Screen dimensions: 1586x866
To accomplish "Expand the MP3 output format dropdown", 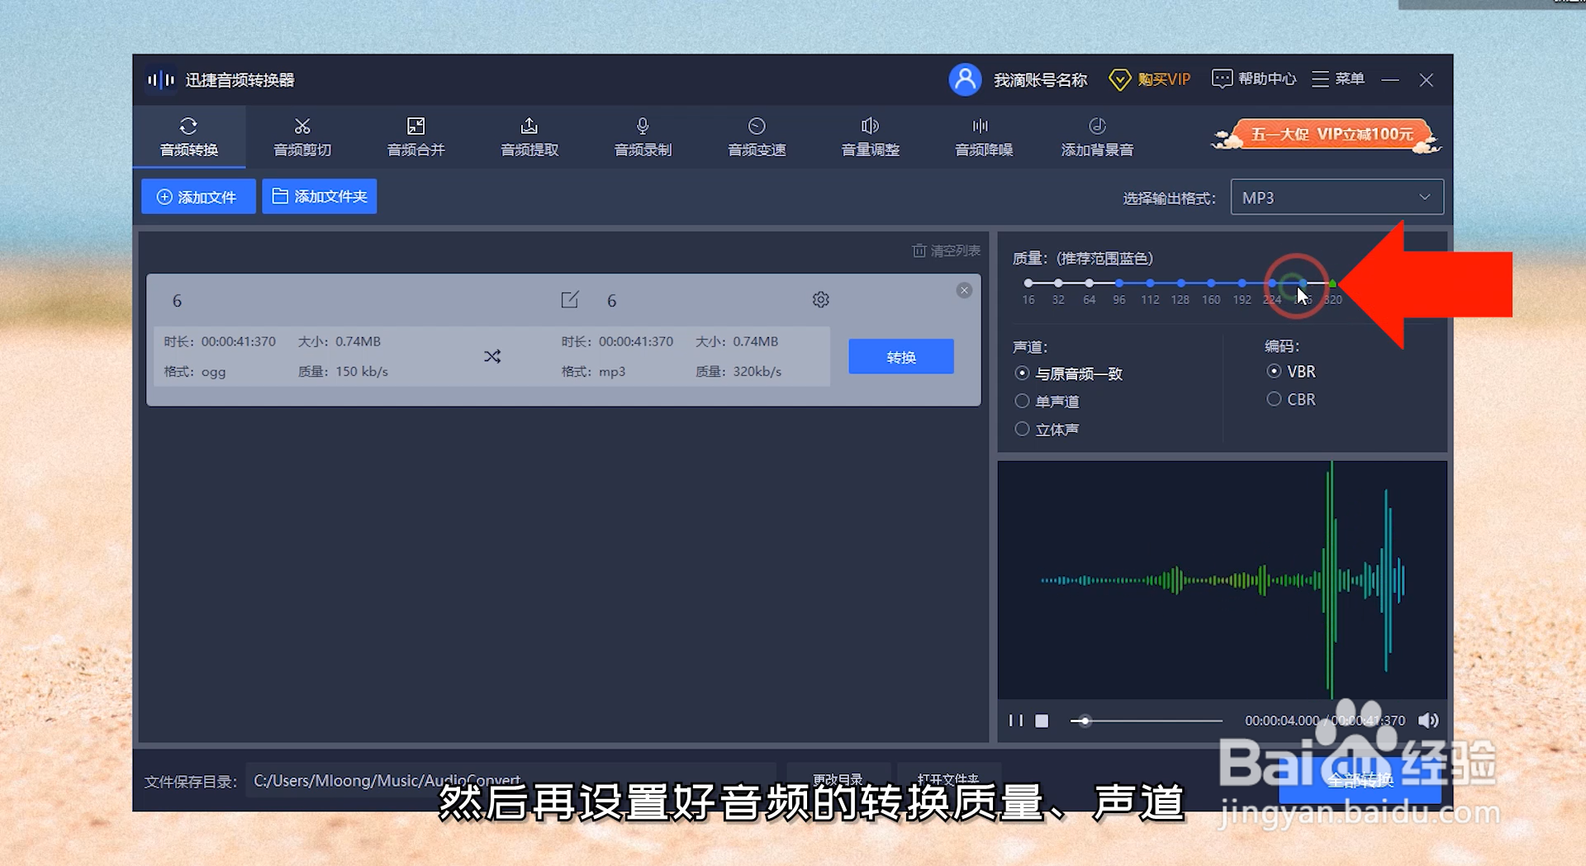I will [x=1337, y=197].
